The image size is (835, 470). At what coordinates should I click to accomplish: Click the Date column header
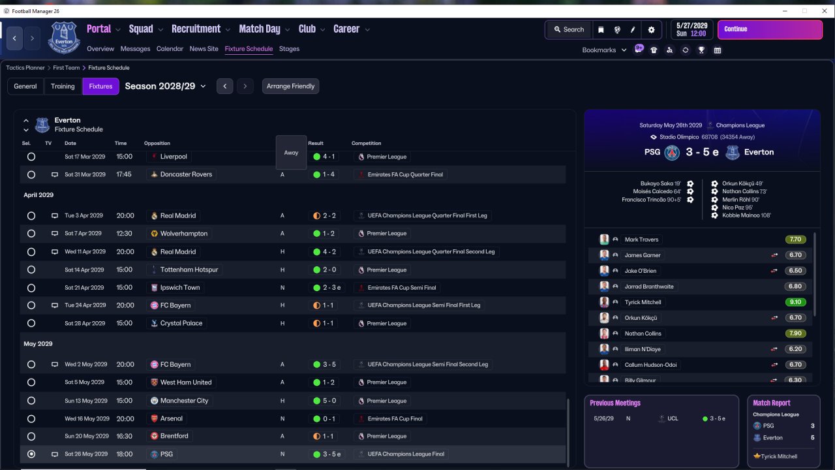[70, 144]
